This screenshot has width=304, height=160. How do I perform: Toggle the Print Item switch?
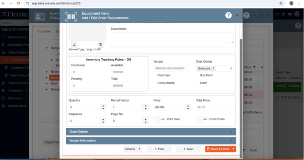pyautogui.click(x=160, y=119)
